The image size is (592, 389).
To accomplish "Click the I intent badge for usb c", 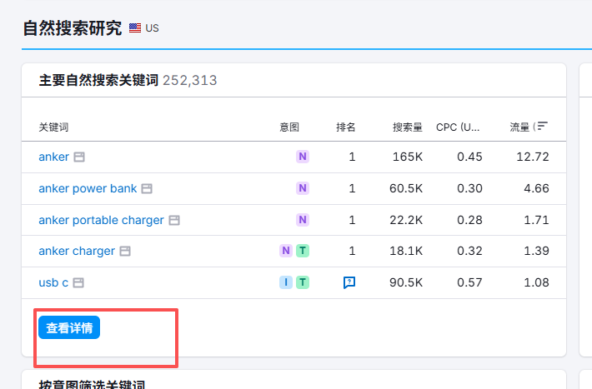I will [286, 282].
